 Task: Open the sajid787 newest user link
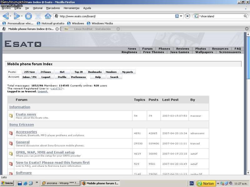pos(57,89)
